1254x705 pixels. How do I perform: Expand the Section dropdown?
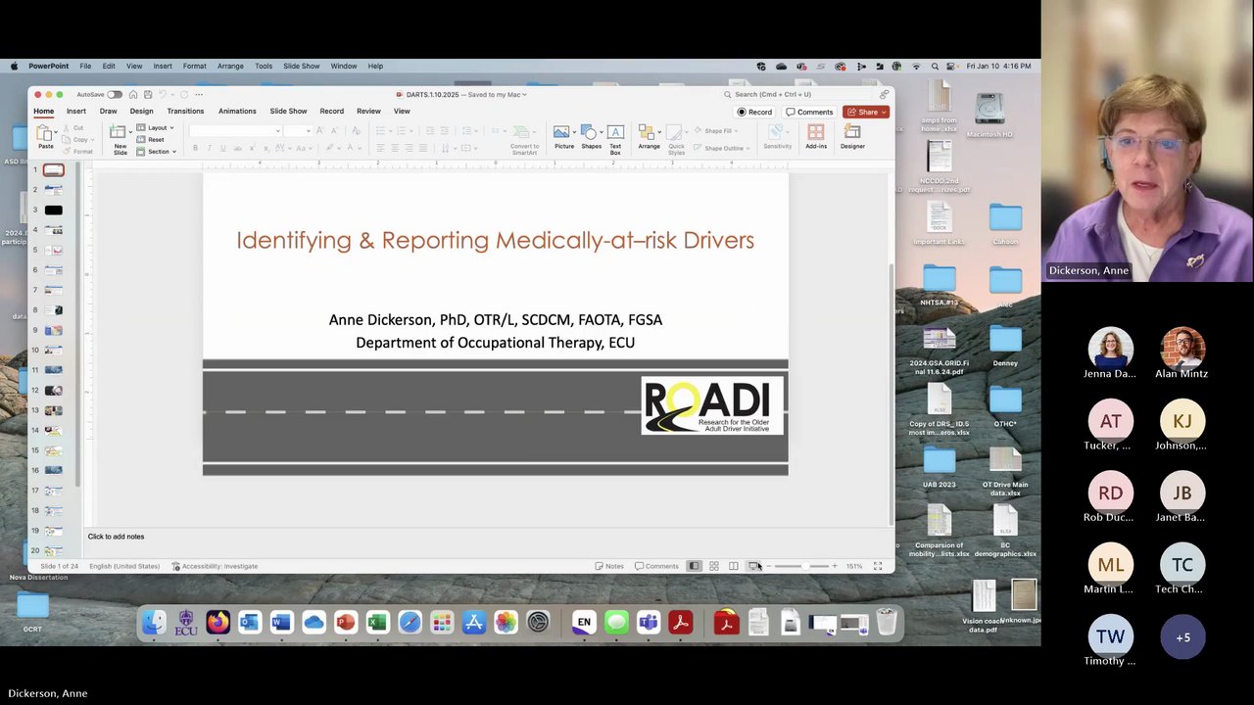(x=157, y=152)
